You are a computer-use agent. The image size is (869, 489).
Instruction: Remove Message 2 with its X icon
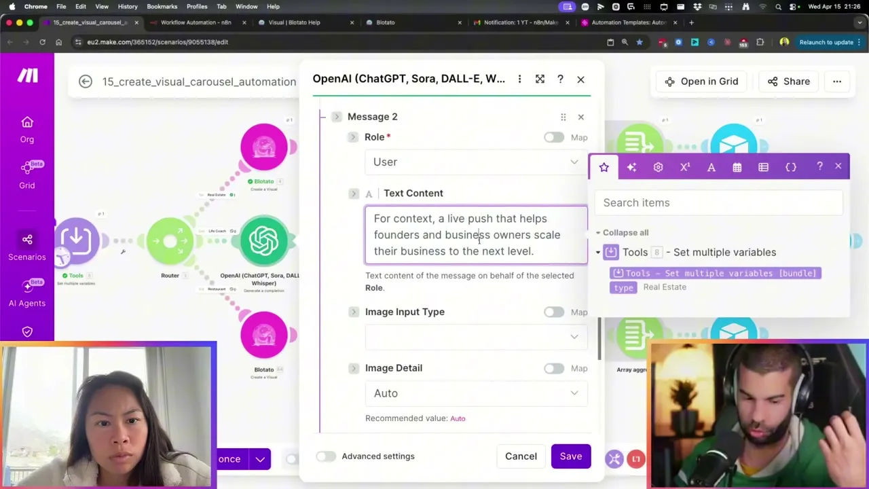coord(580,117)
